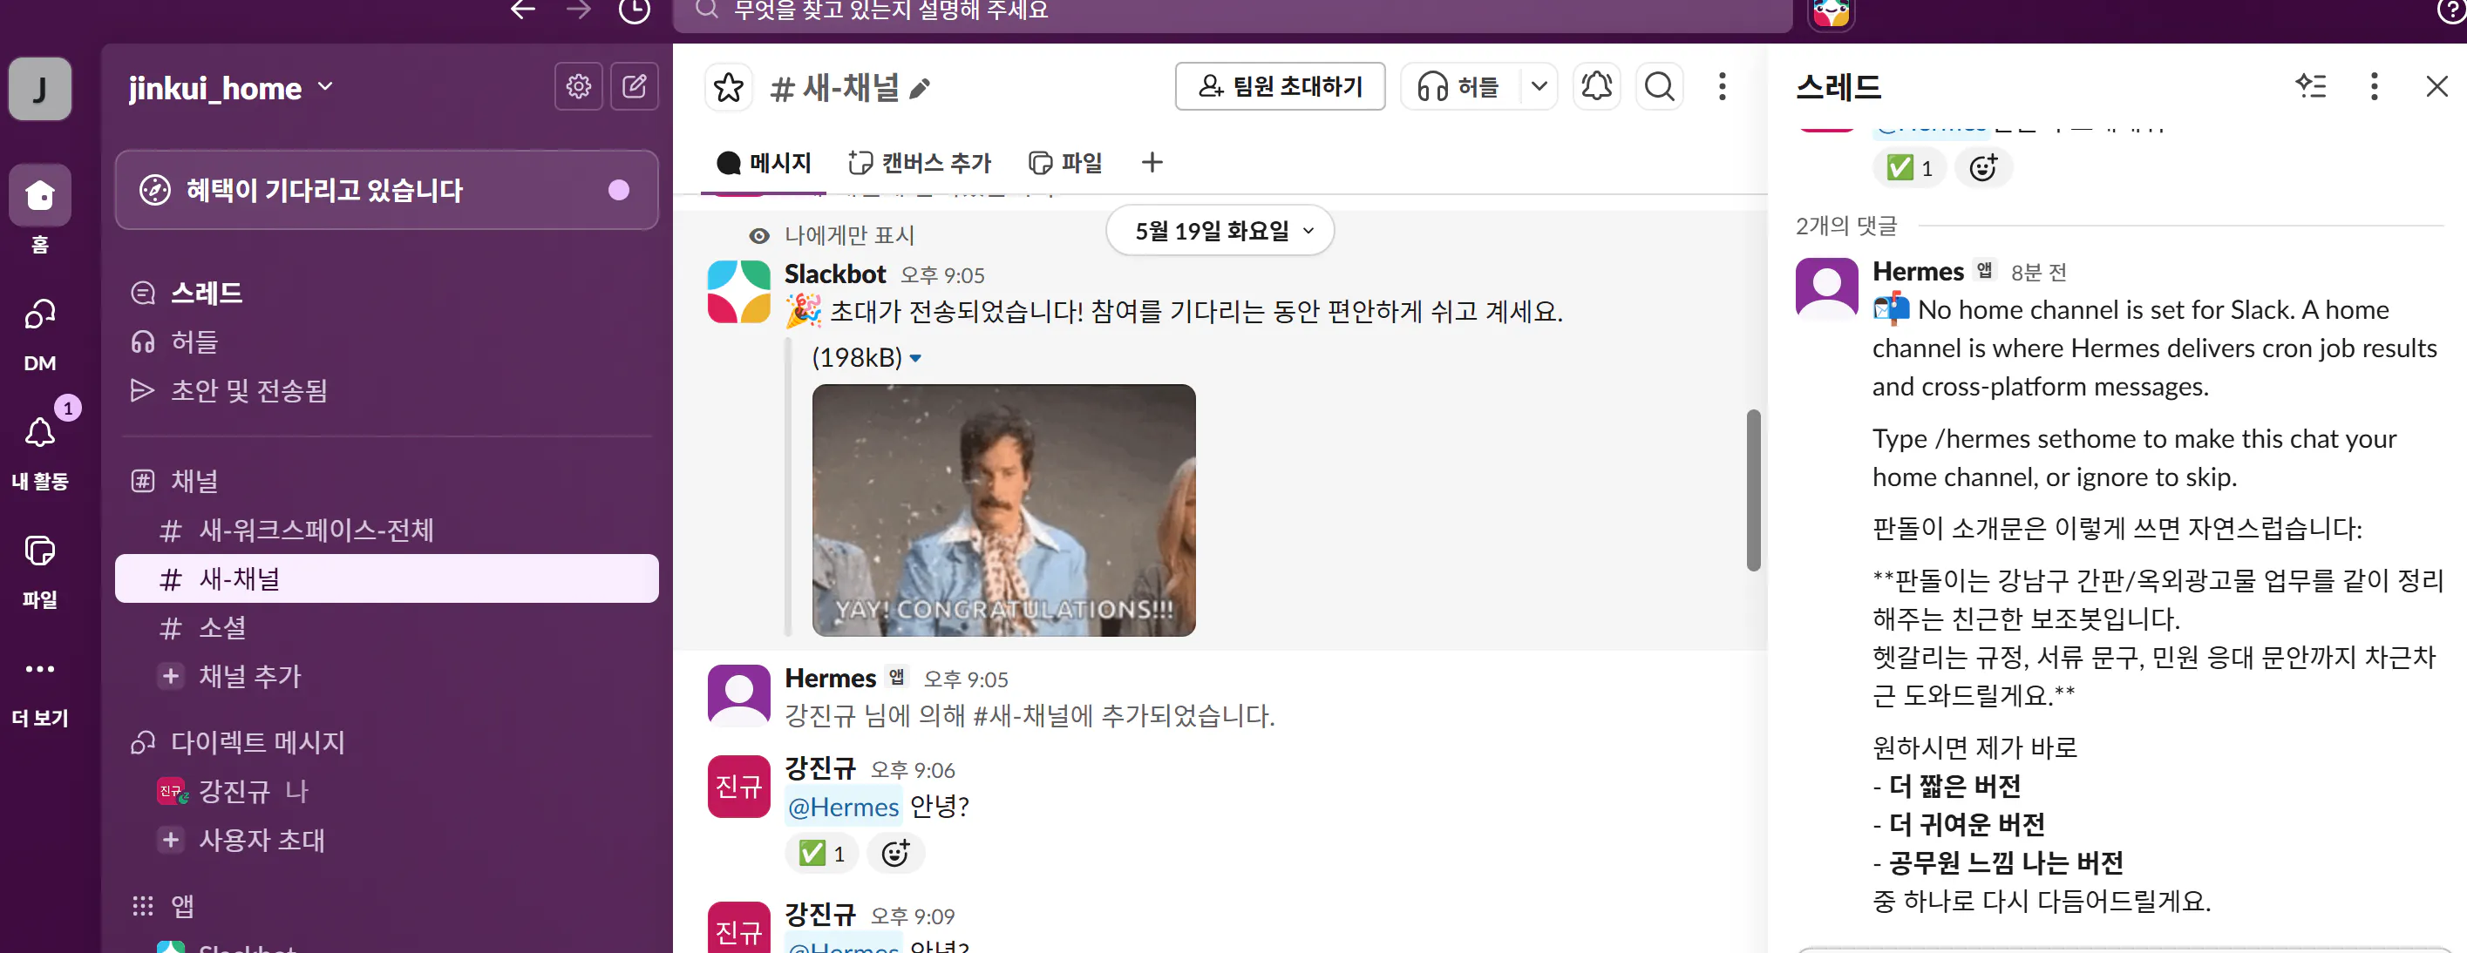
Task: Edit the channel name with pencil icon
Action: [x=920, y=90]
